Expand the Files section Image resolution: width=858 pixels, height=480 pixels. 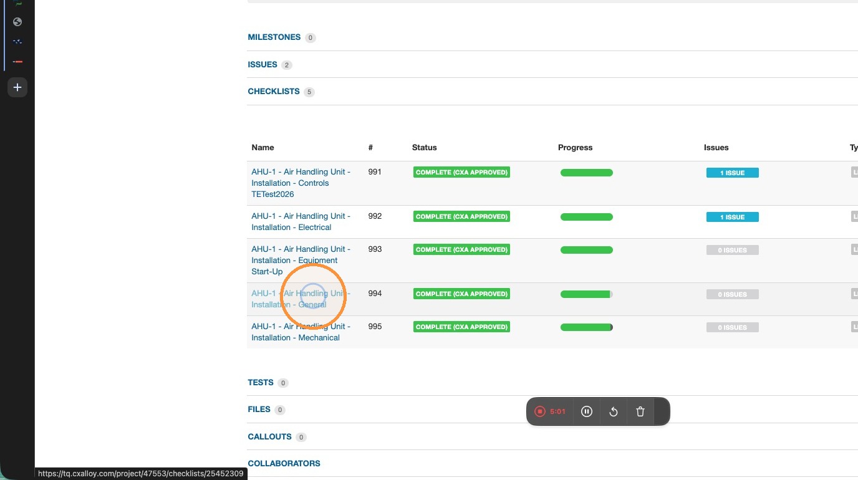pos(259,410)
